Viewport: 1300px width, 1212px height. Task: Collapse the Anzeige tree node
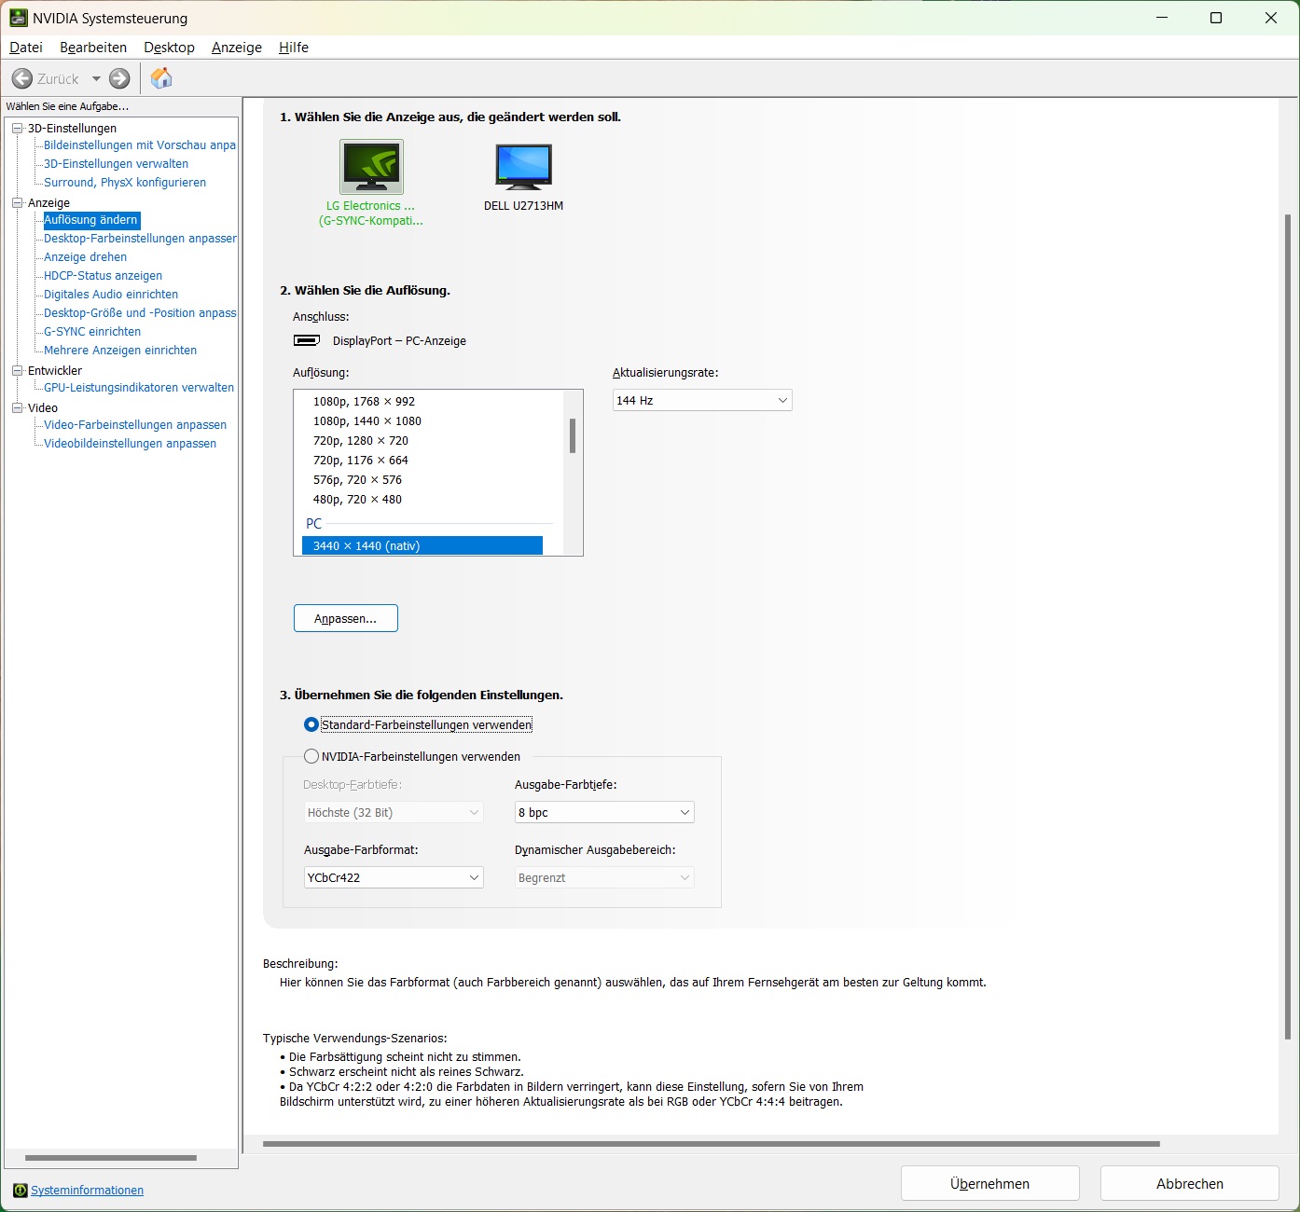point(17,202)
